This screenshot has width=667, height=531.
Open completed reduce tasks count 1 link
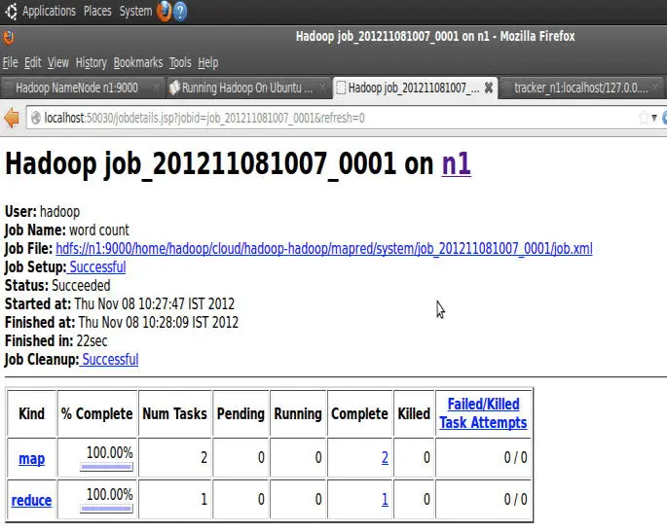(385, 500)
